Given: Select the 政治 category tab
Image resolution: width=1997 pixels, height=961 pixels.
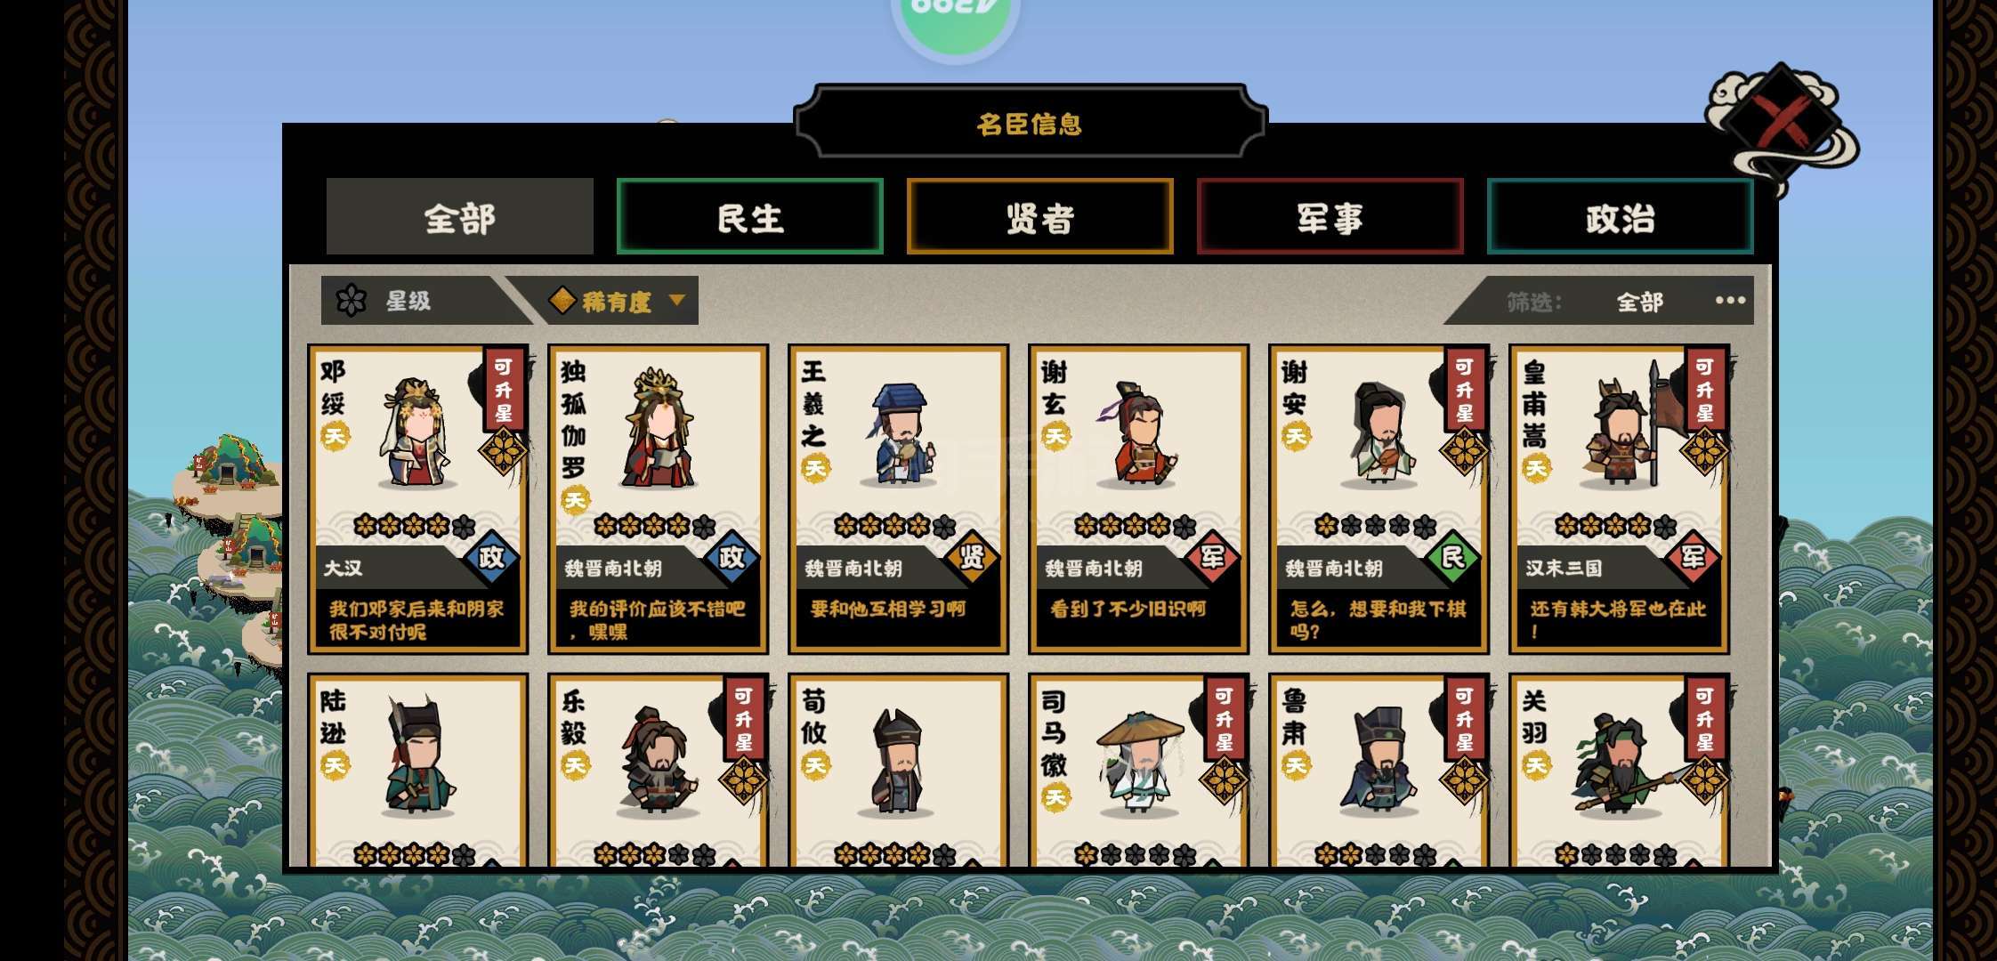Looking at the screenshot, I should pyautogui.click(x=1621, y=217).
